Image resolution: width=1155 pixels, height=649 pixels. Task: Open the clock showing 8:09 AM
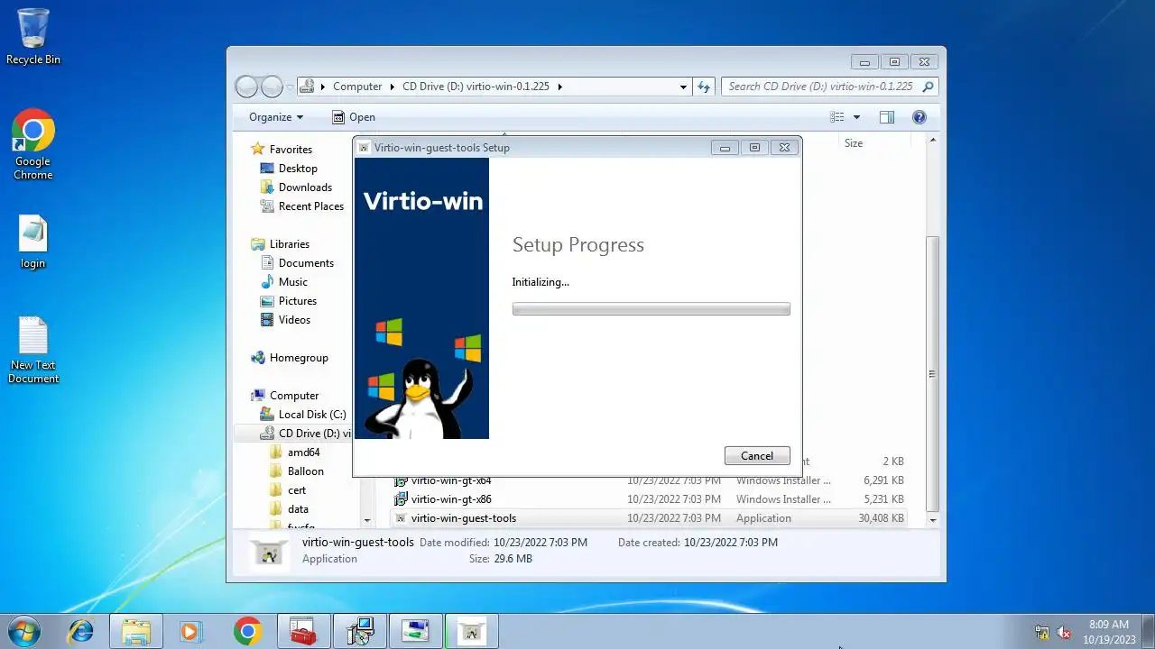(x=1109, y=631)
